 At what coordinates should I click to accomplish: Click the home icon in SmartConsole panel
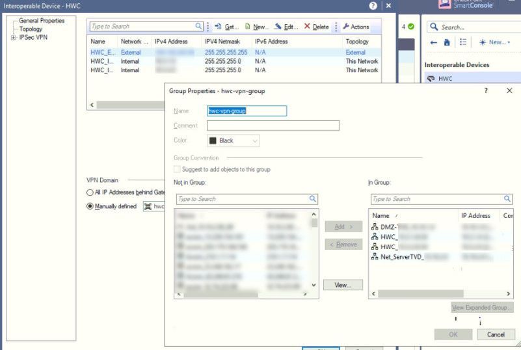(448, 42)
